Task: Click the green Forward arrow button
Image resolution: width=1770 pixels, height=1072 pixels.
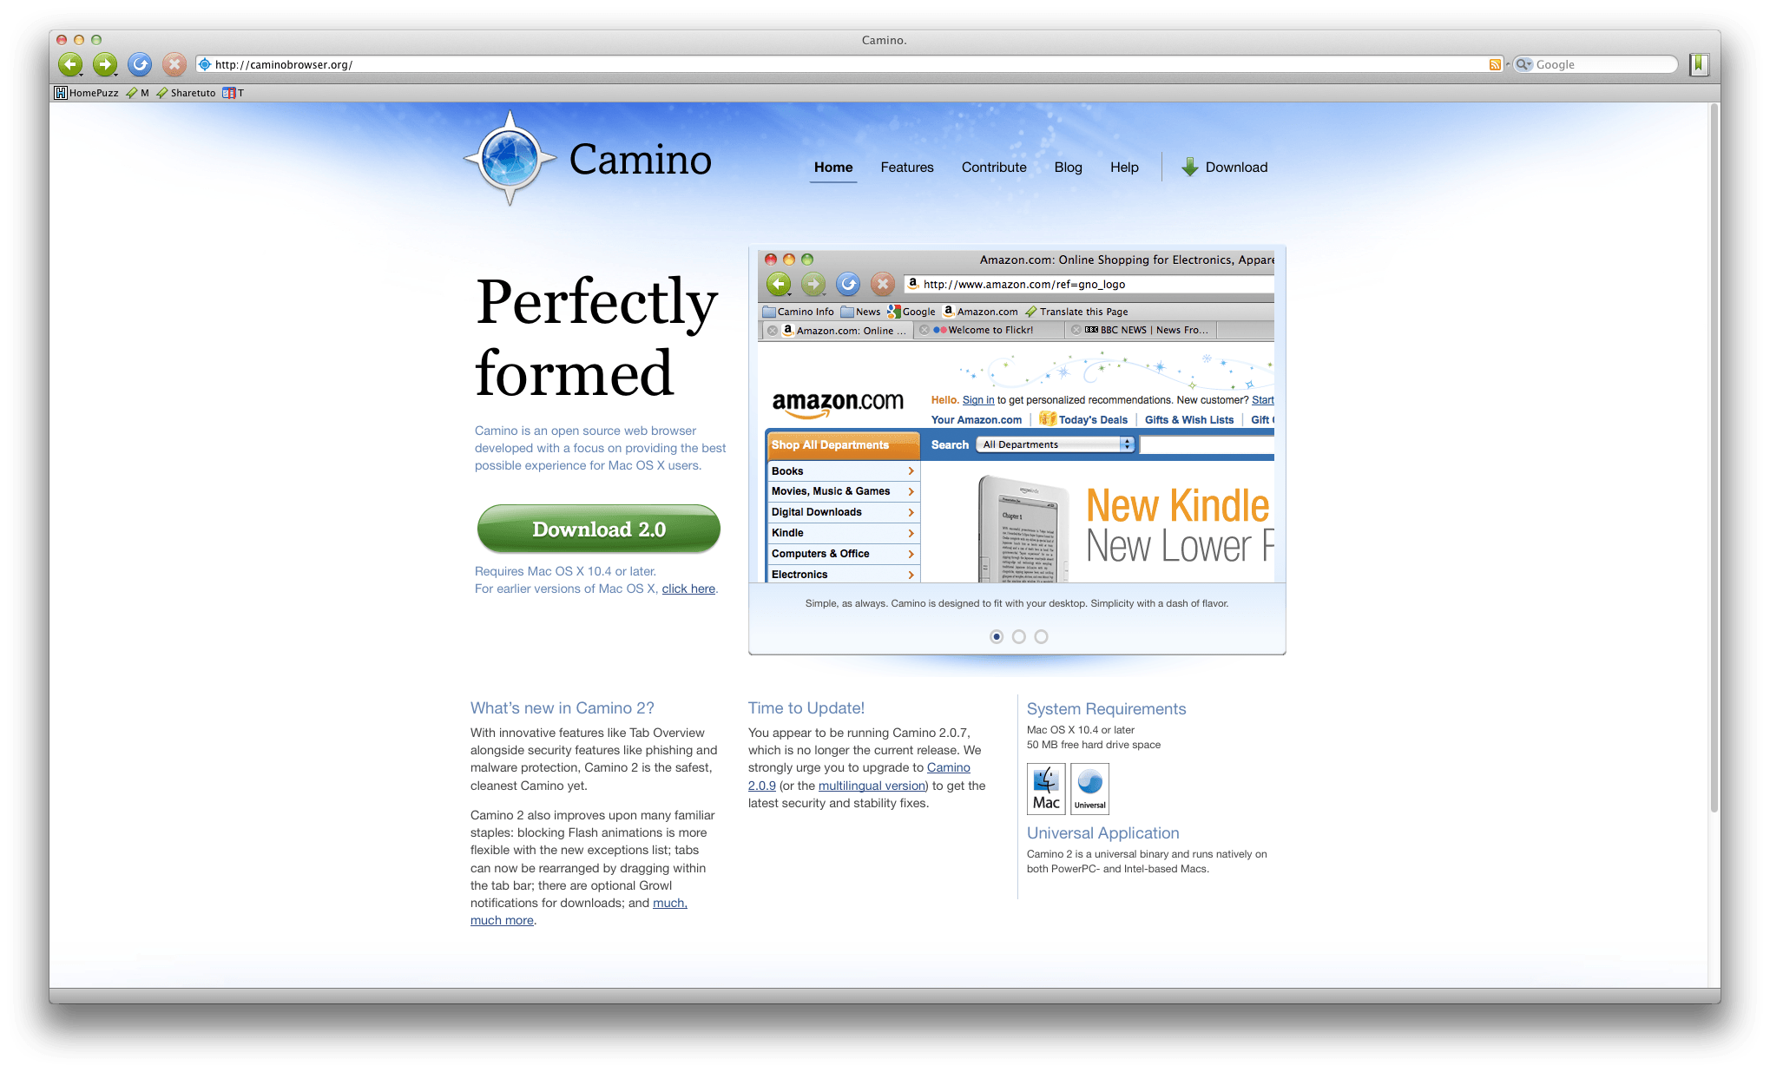Action: point(105,64)
